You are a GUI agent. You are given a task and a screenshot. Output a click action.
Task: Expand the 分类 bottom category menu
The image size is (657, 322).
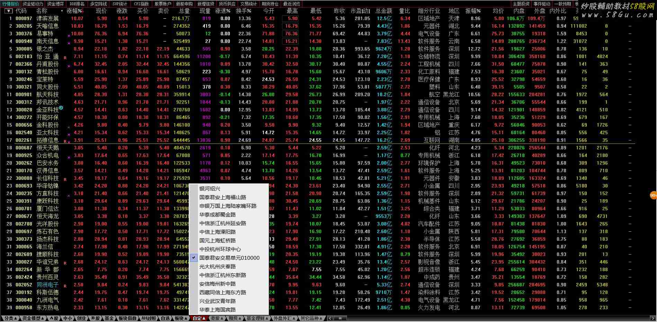pyautogui.click(x=10, y=318)
